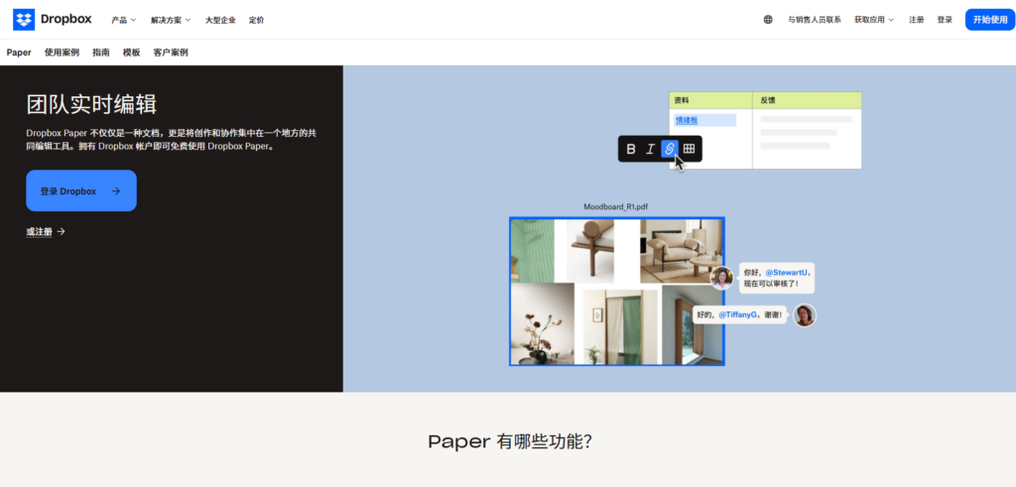Open the 模板 tab

point(132,53)
